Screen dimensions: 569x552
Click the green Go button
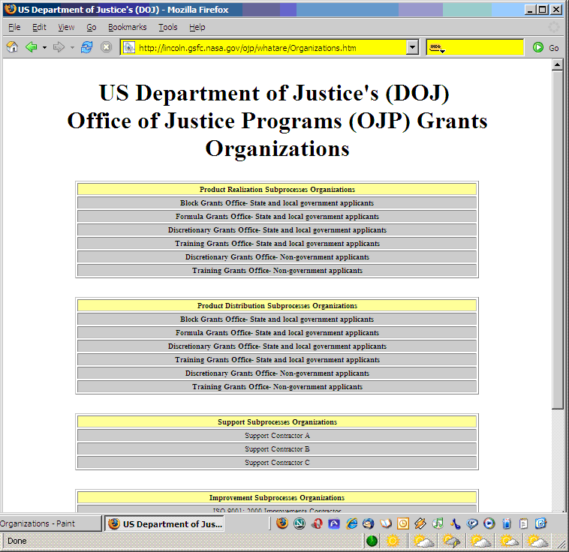546,47
